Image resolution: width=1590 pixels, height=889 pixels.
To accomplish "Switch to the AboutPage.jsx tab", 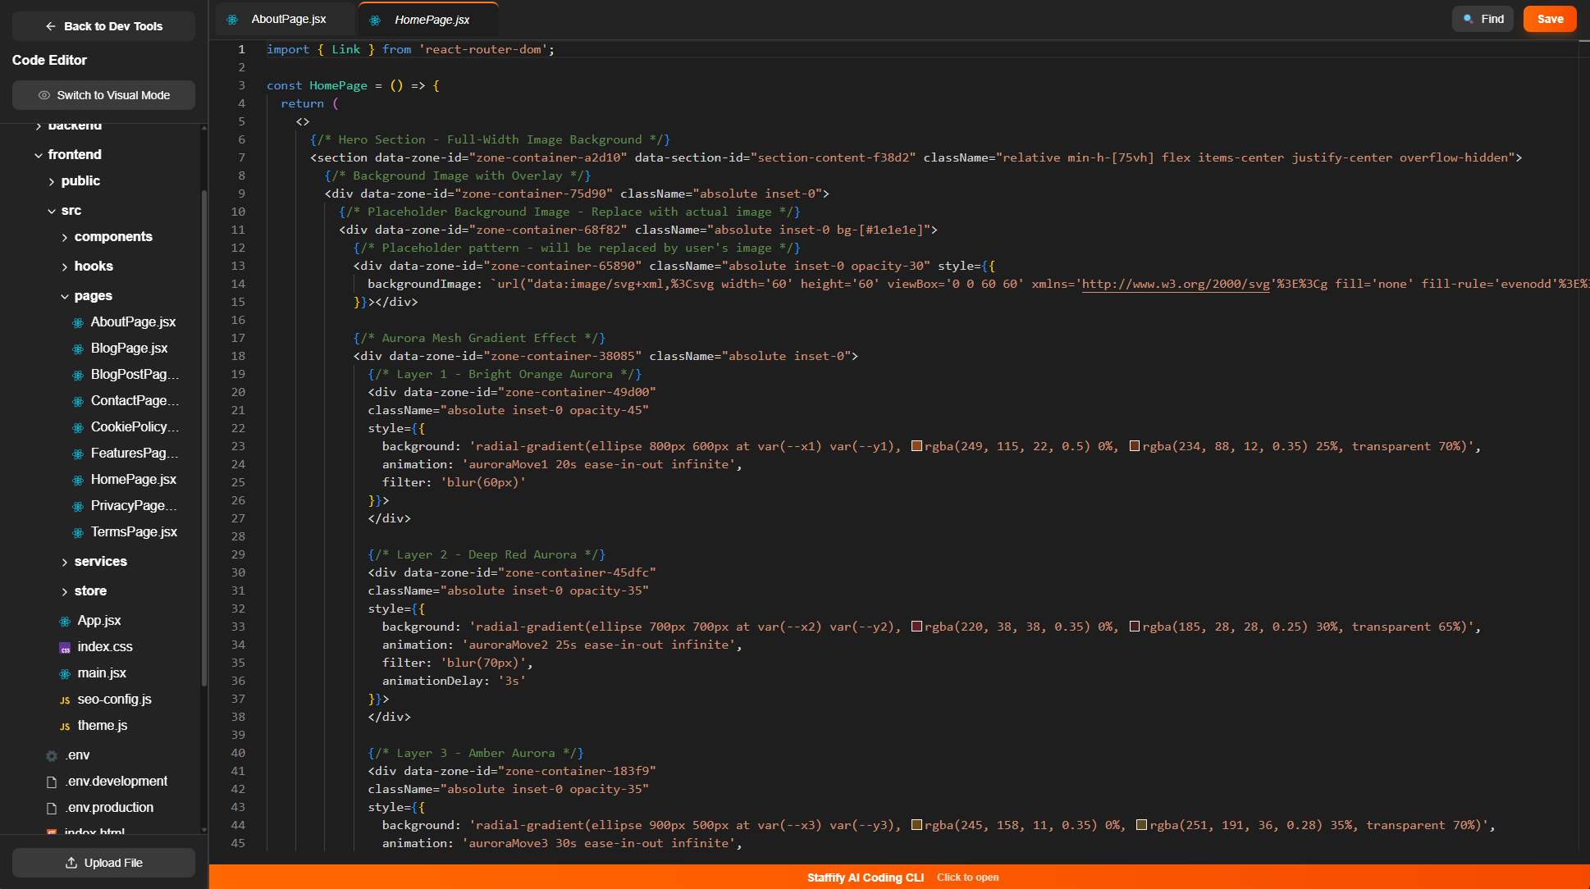I will click(x=288, y=19).
